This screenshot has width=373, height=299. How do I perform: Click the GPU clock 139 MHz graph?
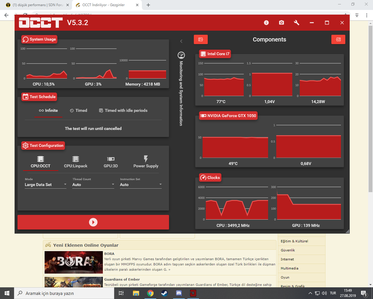point(309,203)
